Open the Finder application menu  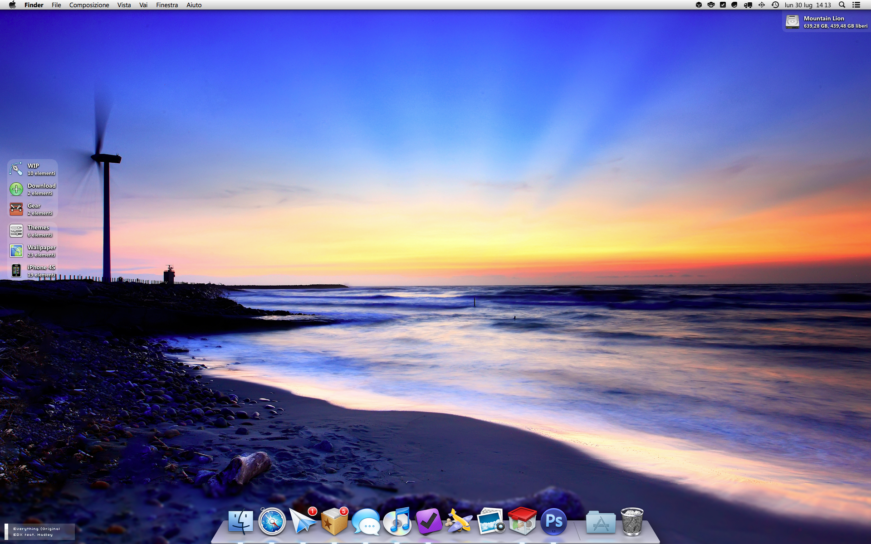coord(34,5)
